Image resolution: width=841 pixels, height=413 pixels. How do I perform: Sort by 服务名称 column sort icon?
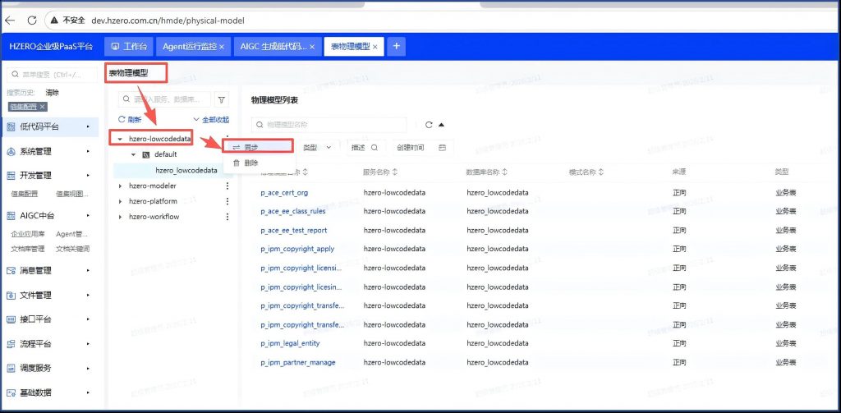tap(396, 172)
